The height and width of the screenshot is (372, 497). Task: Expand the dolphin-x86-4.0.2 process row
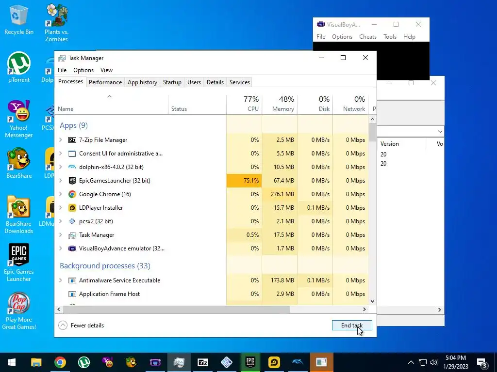point(61,167)
